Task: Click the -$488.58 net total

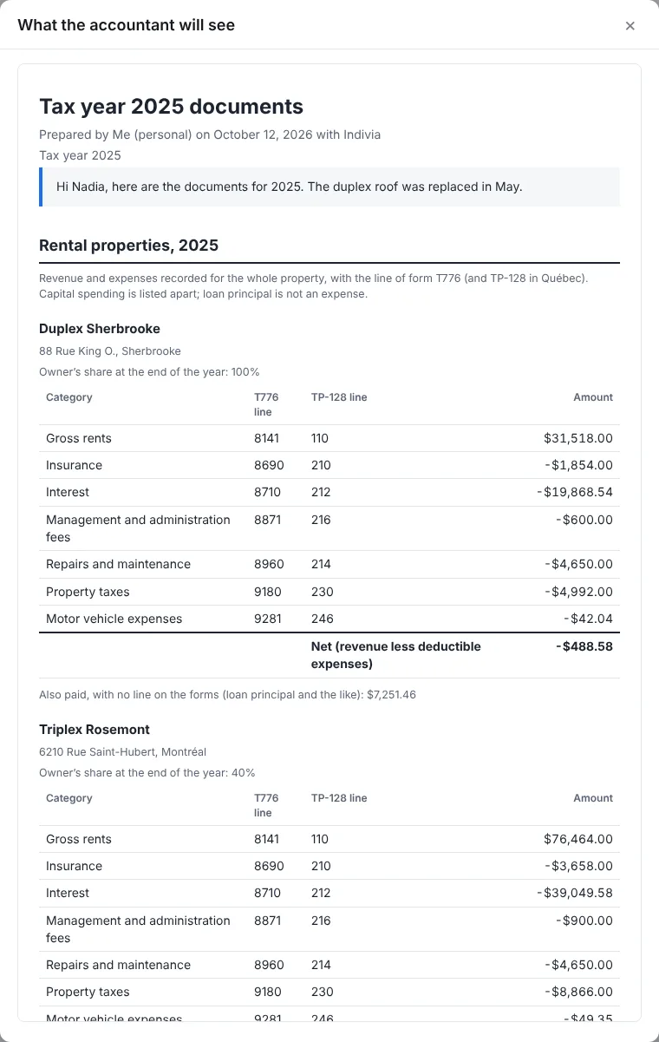Action: point(584,646)
